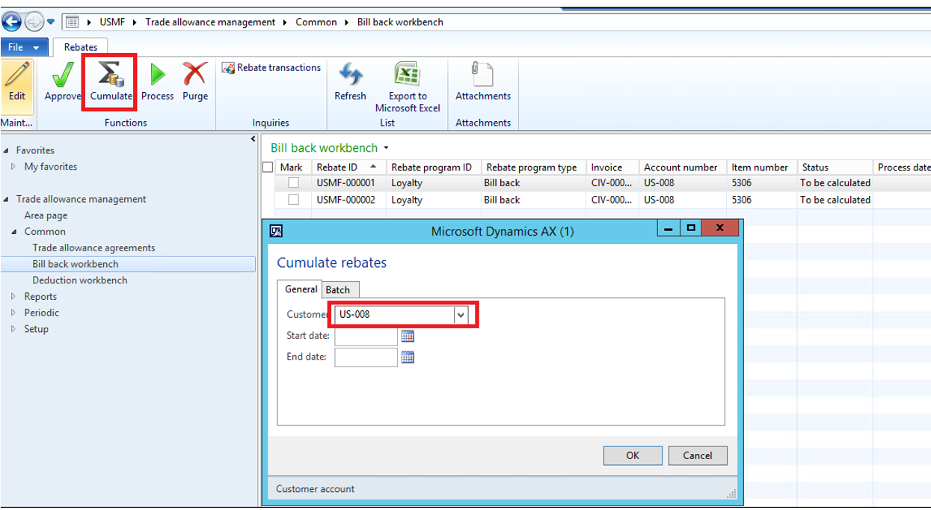Click the Purge red X icon

[194, 76]
